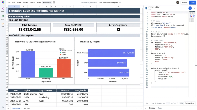Click the return-type arrow icon in editor footer
Screen dimensions: 197x110
pos(147,103)
